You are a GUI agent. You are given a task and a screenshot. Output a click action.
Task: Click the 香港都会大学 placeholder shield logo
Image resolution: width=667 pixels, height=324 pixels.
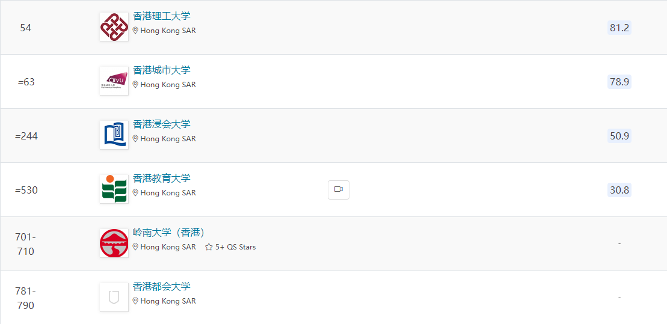click(x=114, y=298)
